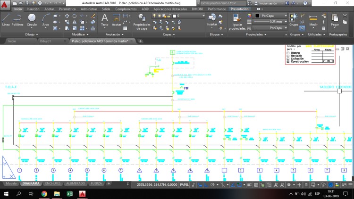Toggle group selection highlighted button
Screen dimensions: 354x199
click(x=302, y=28)
